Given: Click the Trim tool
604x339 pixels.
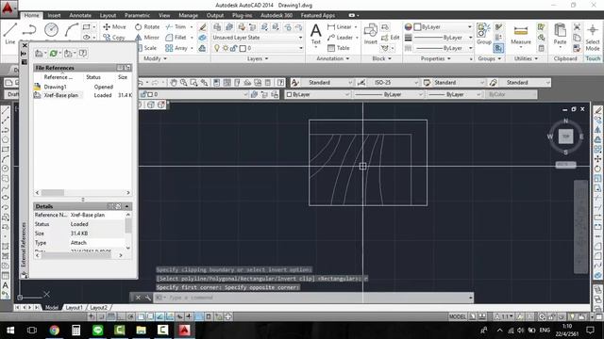Looking at the screenshot, I should click(176, 27).
